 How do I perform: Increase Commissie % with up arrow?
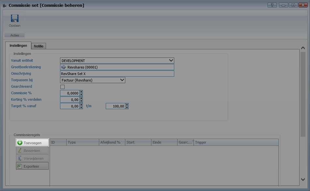pyautogui.click(x=81, y=92)
